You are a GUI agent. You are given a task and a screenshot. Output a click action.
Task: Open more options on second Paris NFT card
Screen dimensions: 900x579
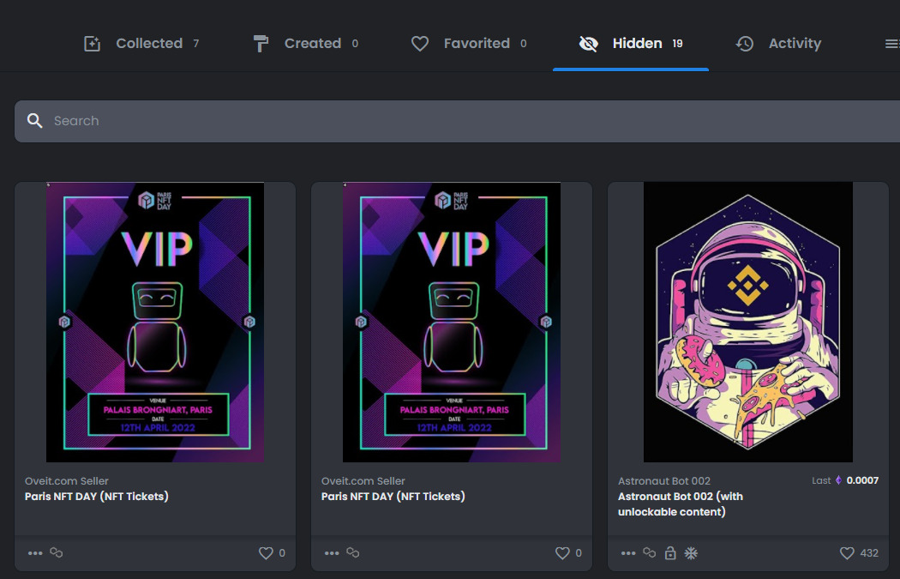[x=332, y=553]
